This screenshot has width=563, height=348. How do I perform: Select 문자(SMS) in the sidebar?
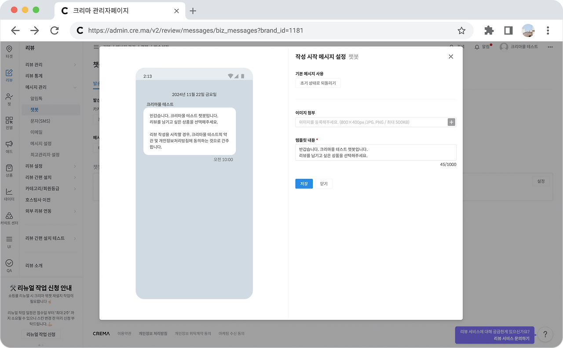pos(40,121)
